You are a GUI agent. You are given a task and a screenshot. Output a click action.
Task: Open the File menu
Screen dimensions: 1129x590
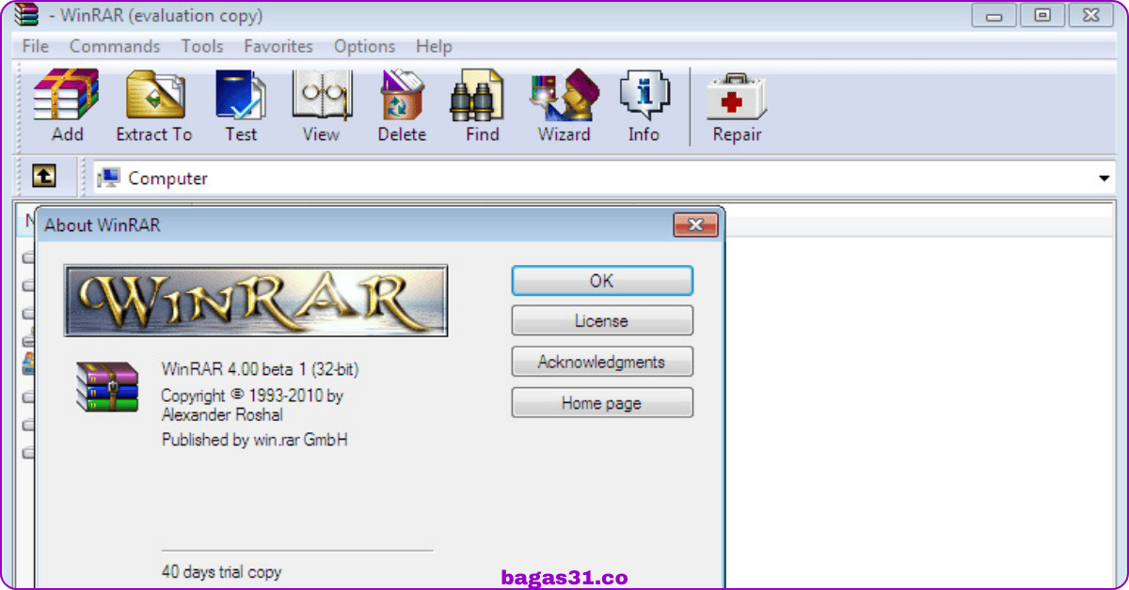click(35, 46)
